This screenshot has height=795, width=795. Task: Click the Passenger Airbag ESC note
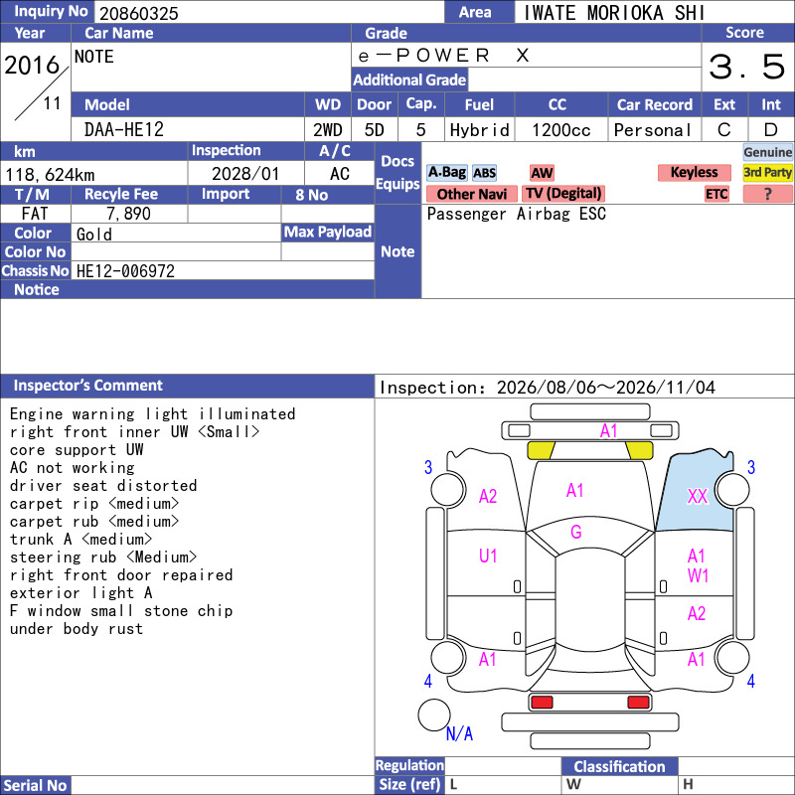(x=516, y=214)
